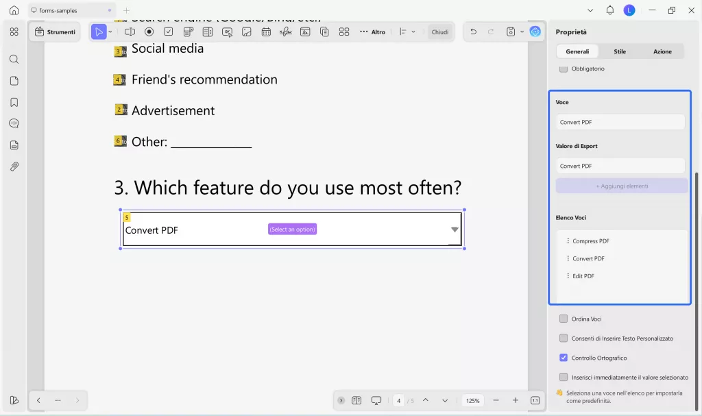Select the OK button form tool
The image size is (702, 416).
tap(227, 32)
